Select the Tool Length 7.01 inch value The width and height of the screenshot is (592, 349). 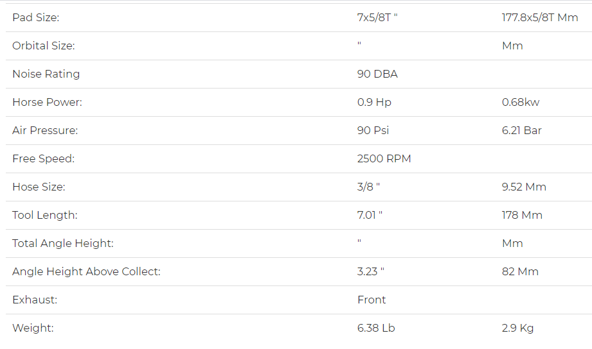370,215
